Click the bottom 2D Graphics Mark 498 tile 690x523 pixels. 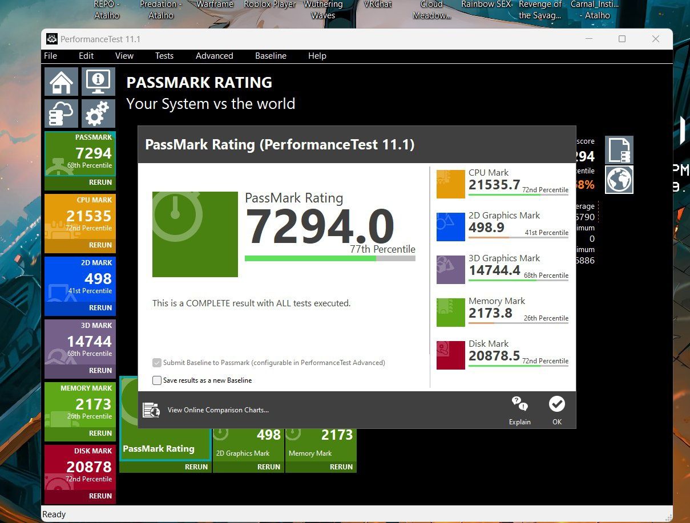coord(248,444)
